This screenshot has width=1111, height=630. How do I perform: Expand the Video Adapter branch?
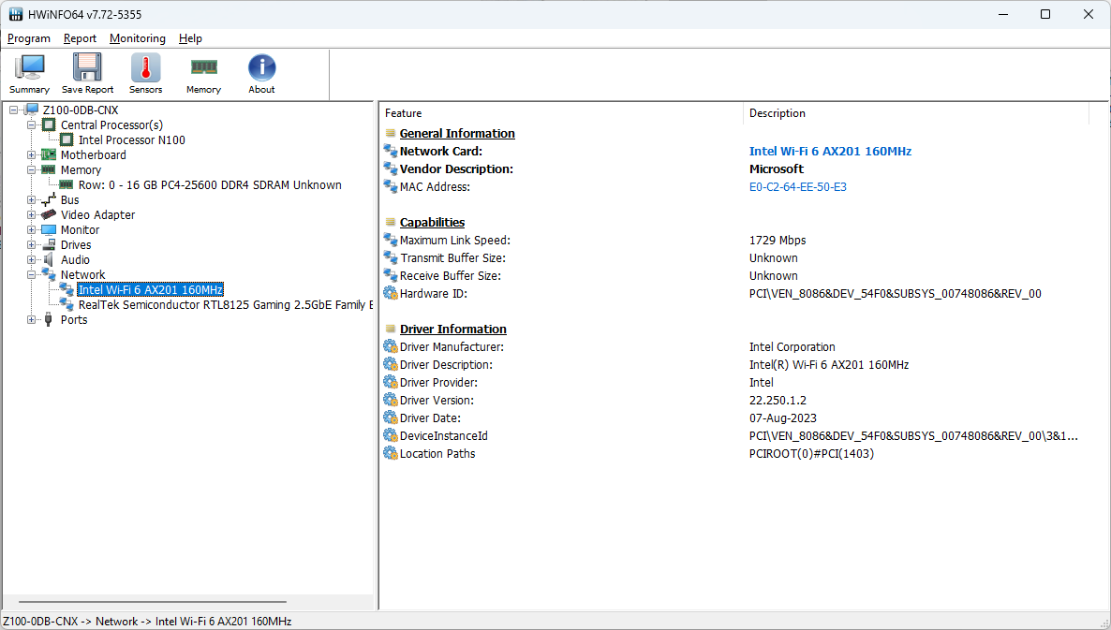(31, 215)
